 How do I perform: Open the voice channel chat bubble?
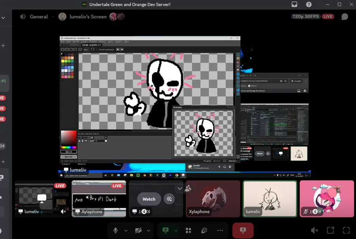coord(345,17)
